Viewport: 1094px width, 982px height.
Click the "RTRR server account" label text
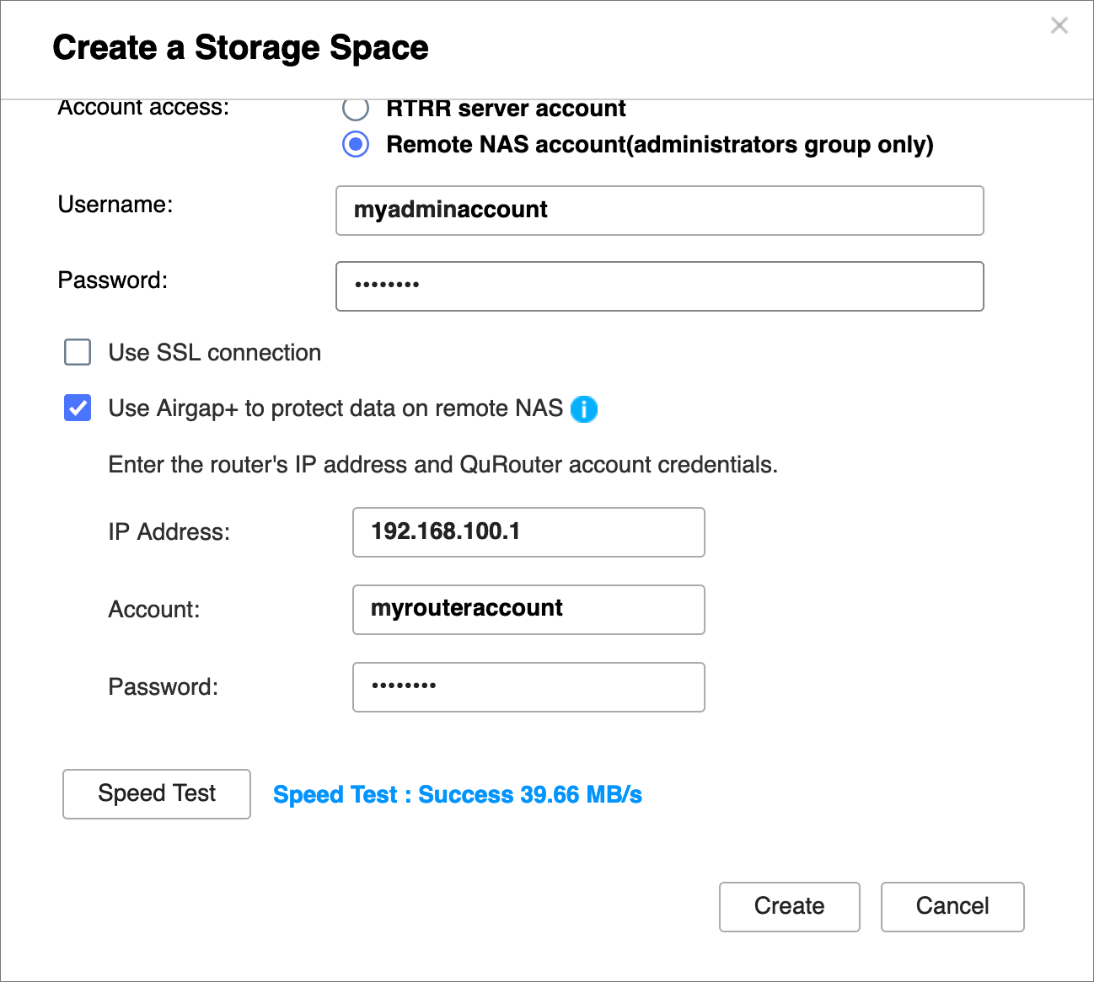click(506, 109)
